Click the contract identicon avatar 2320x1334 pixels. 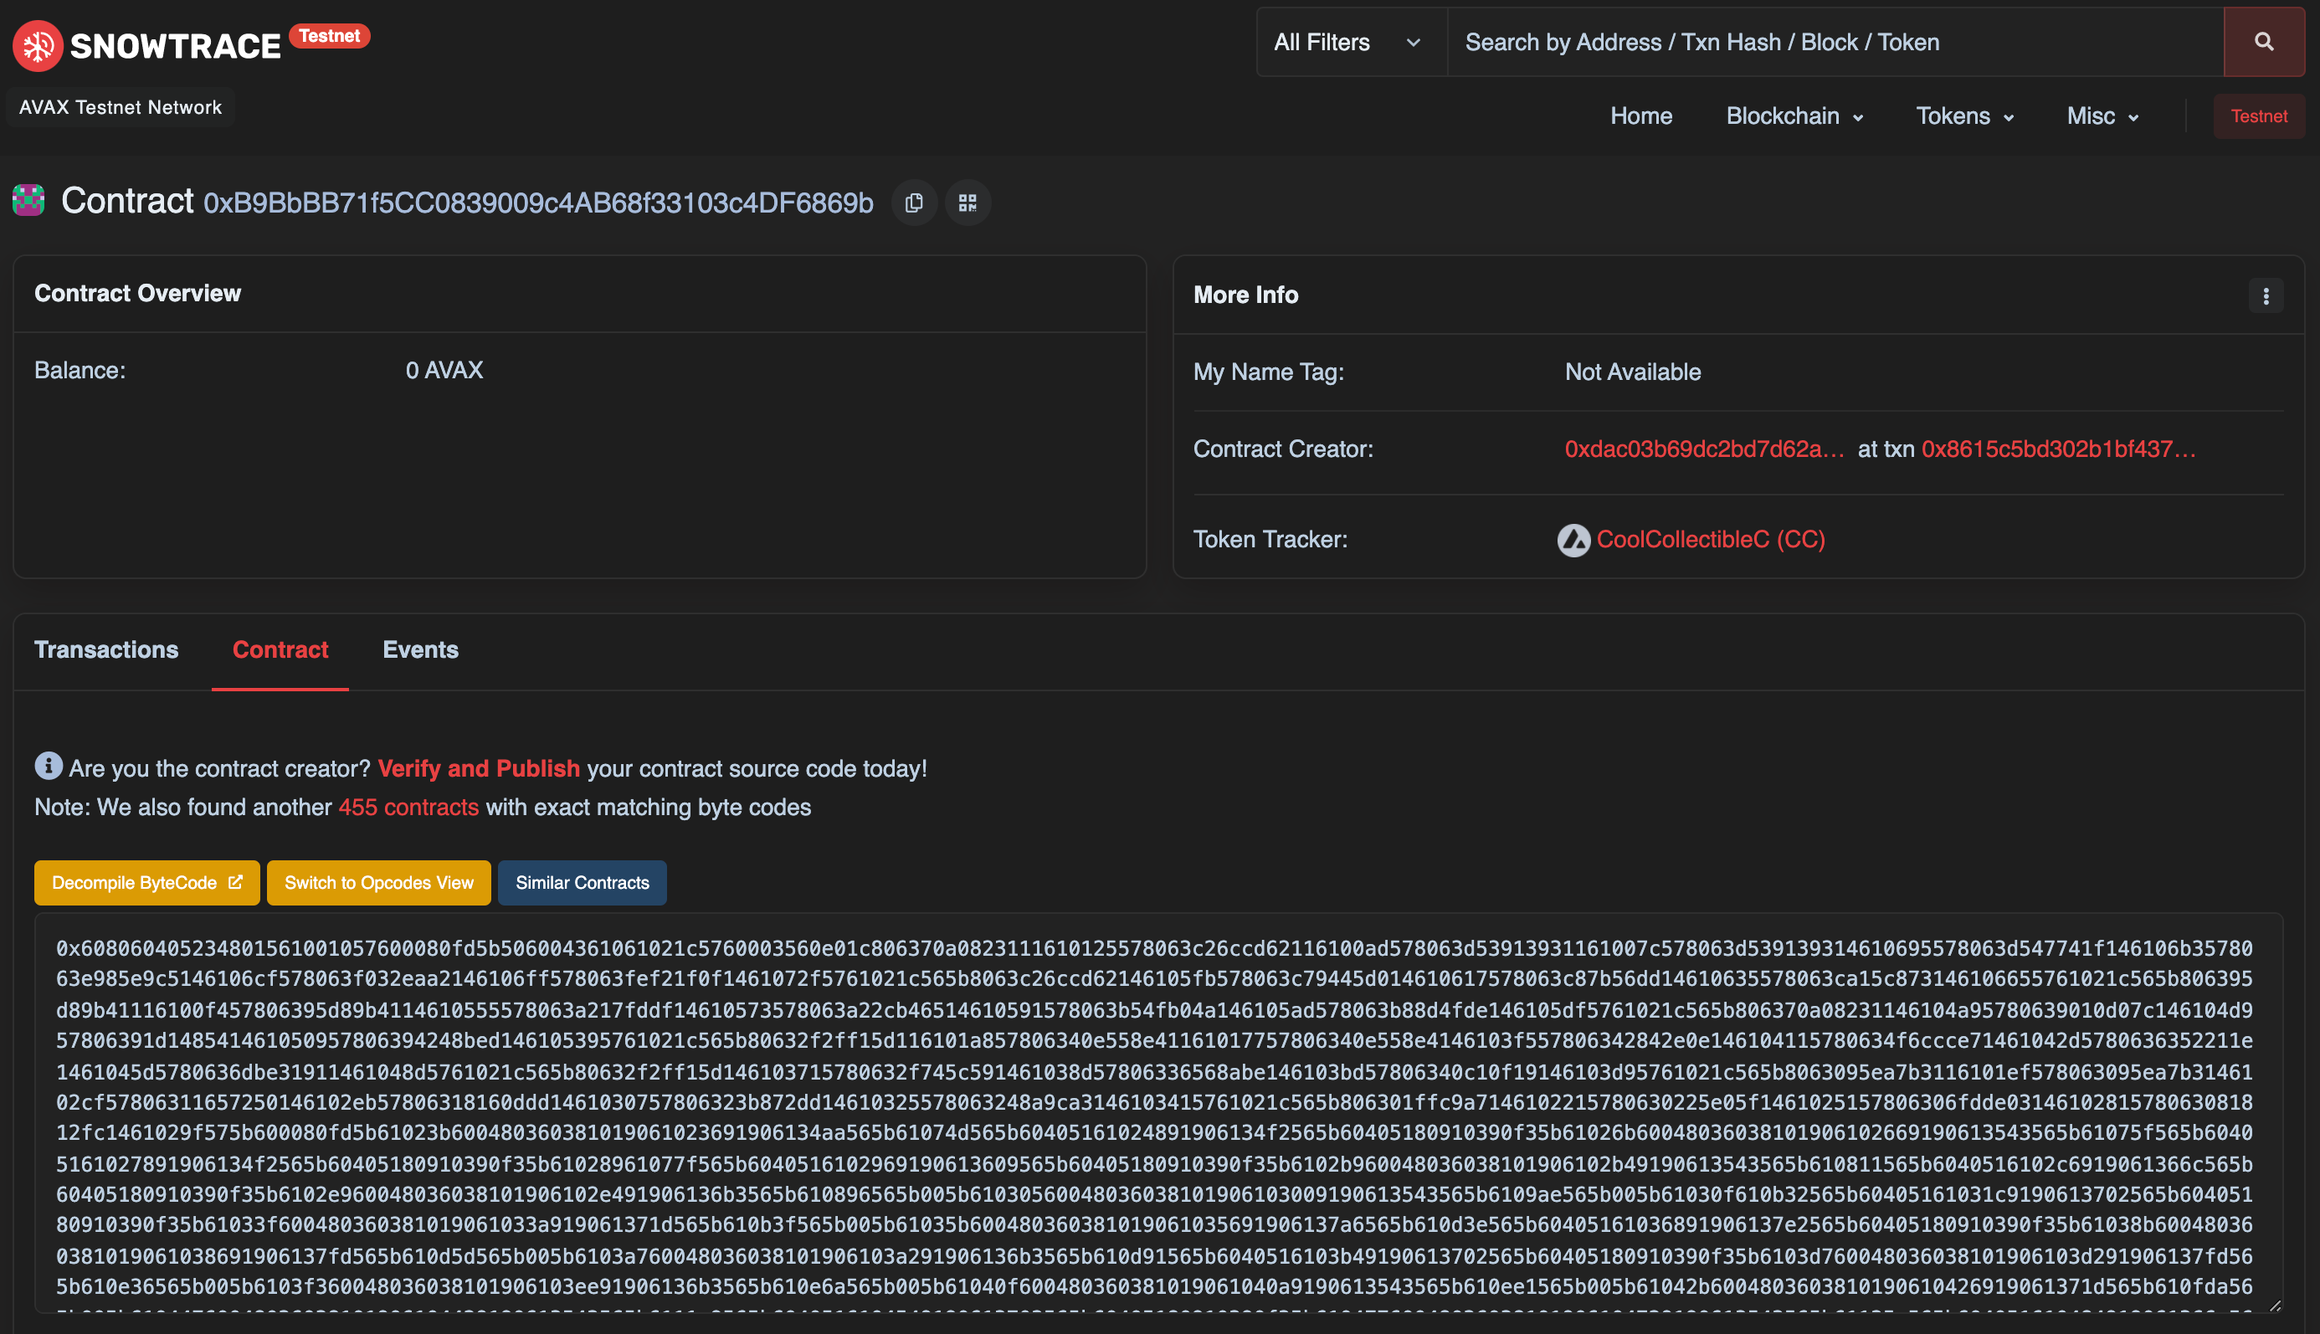click(x=28, y=201)
